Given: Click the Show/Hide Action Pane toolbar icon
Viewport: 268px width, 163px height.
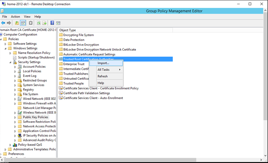Looking at the screenshot, I should pos(58,23).
